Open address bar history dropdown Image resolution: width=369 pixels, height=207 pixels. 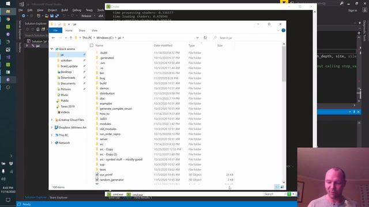pyautogui.click(x=198, y=38)
